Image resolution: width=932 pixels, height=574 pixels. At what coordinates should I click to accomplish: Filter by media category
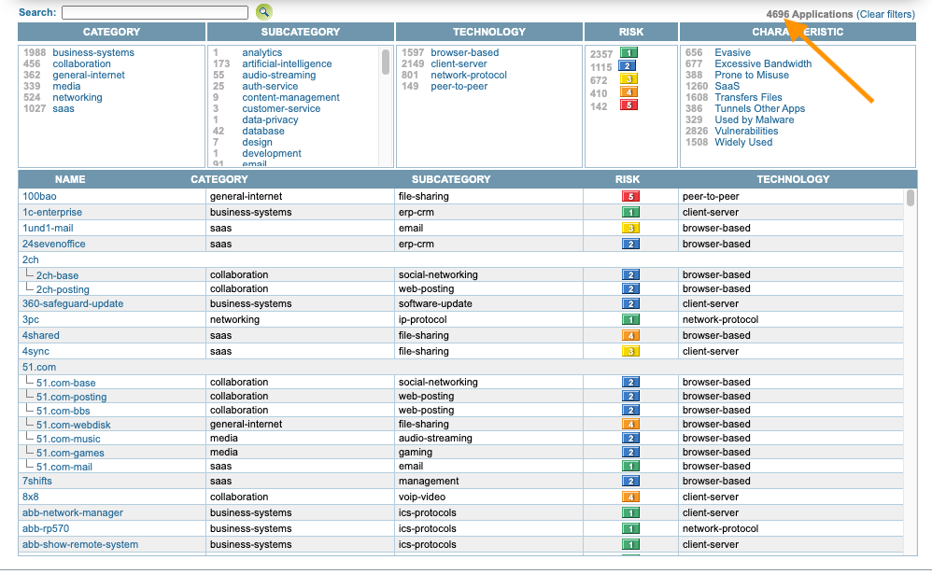point(66,86)
